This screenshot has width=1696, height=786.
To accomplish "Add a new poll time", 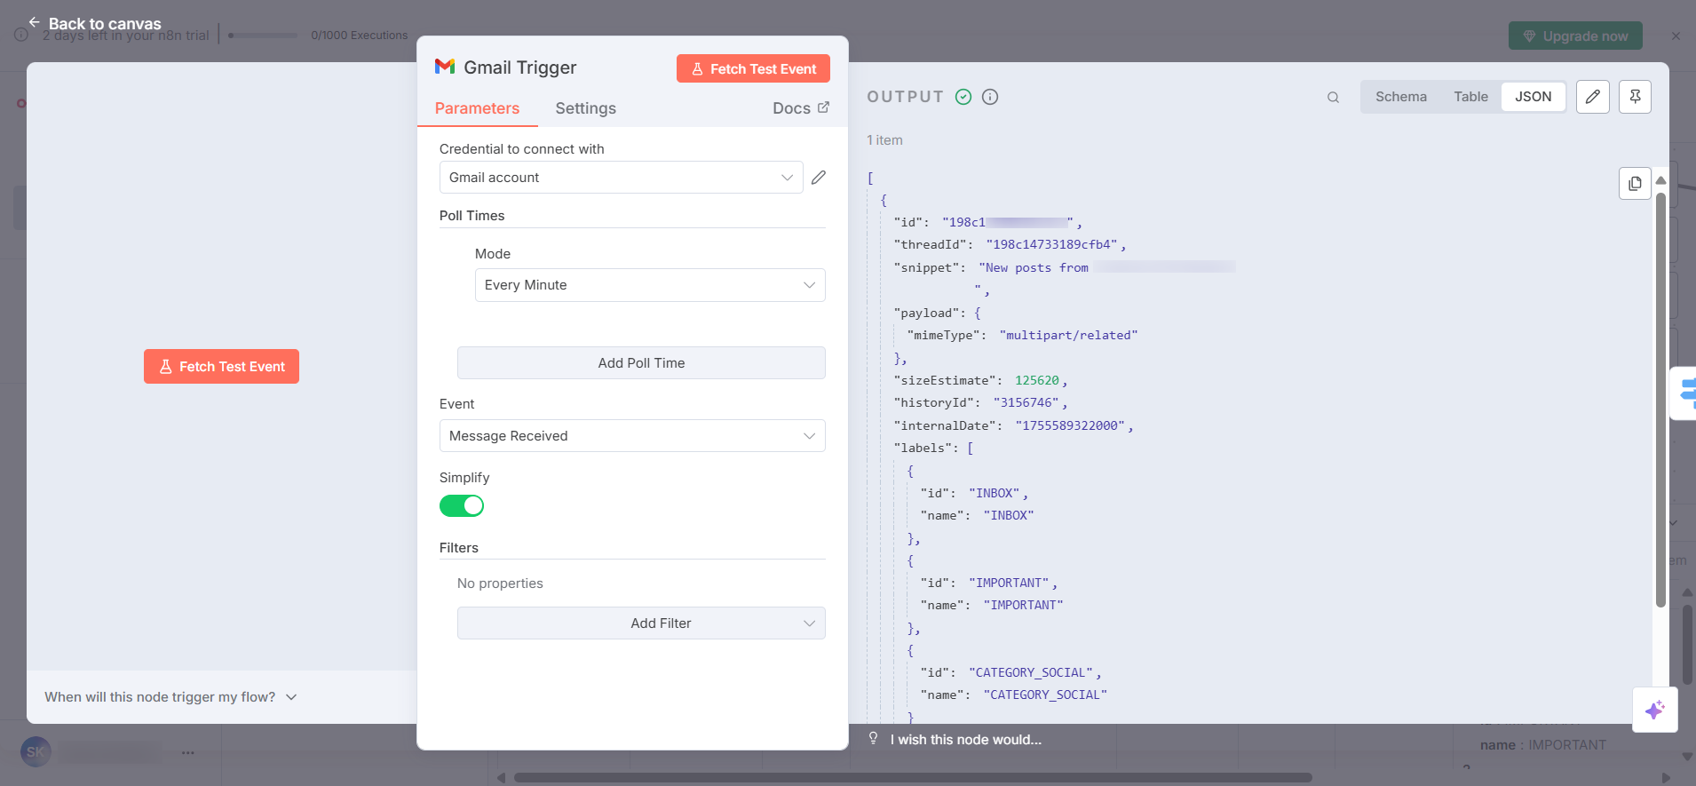I will [641, 363].
